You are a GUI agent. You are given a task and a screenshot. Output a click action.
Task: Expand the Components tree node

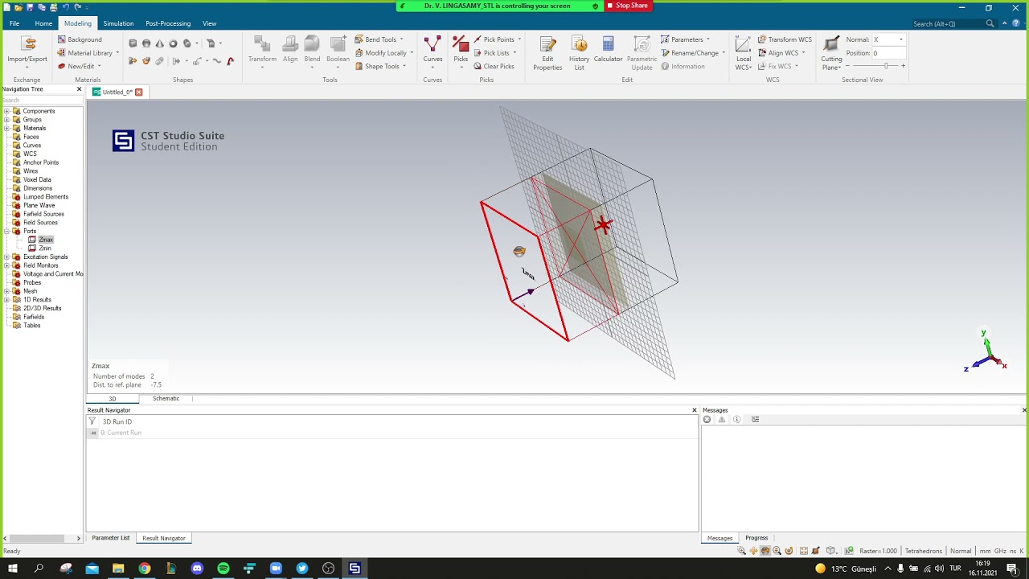click(6, 111)
